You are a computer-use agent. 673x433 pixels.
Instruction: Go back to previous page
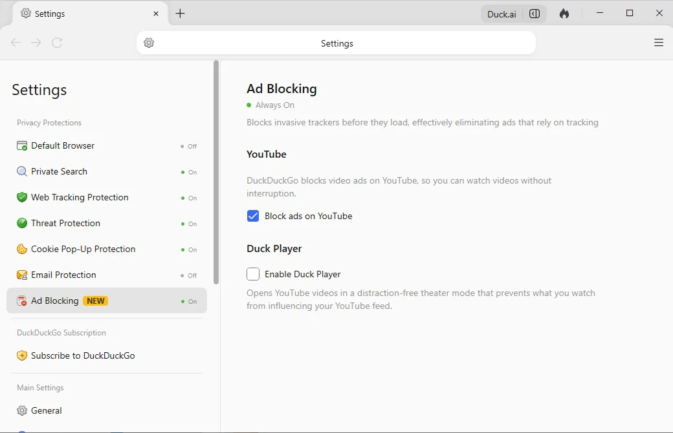point(16,43)
